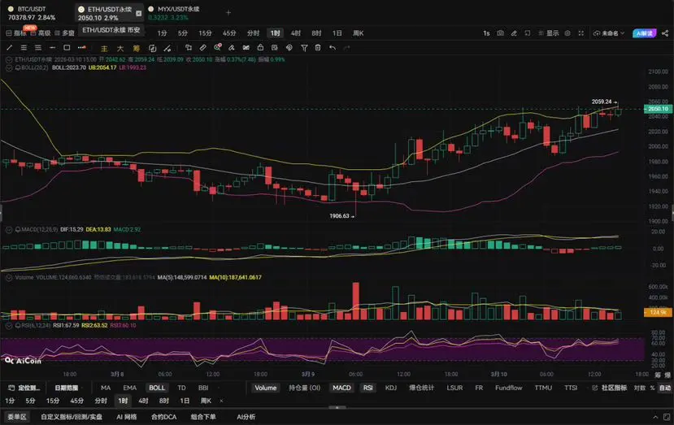The width and height of the screenshot is (674, 425).
Task: Collapse the RSI(6,12,24) panel legend
Action: click(9, 326)
